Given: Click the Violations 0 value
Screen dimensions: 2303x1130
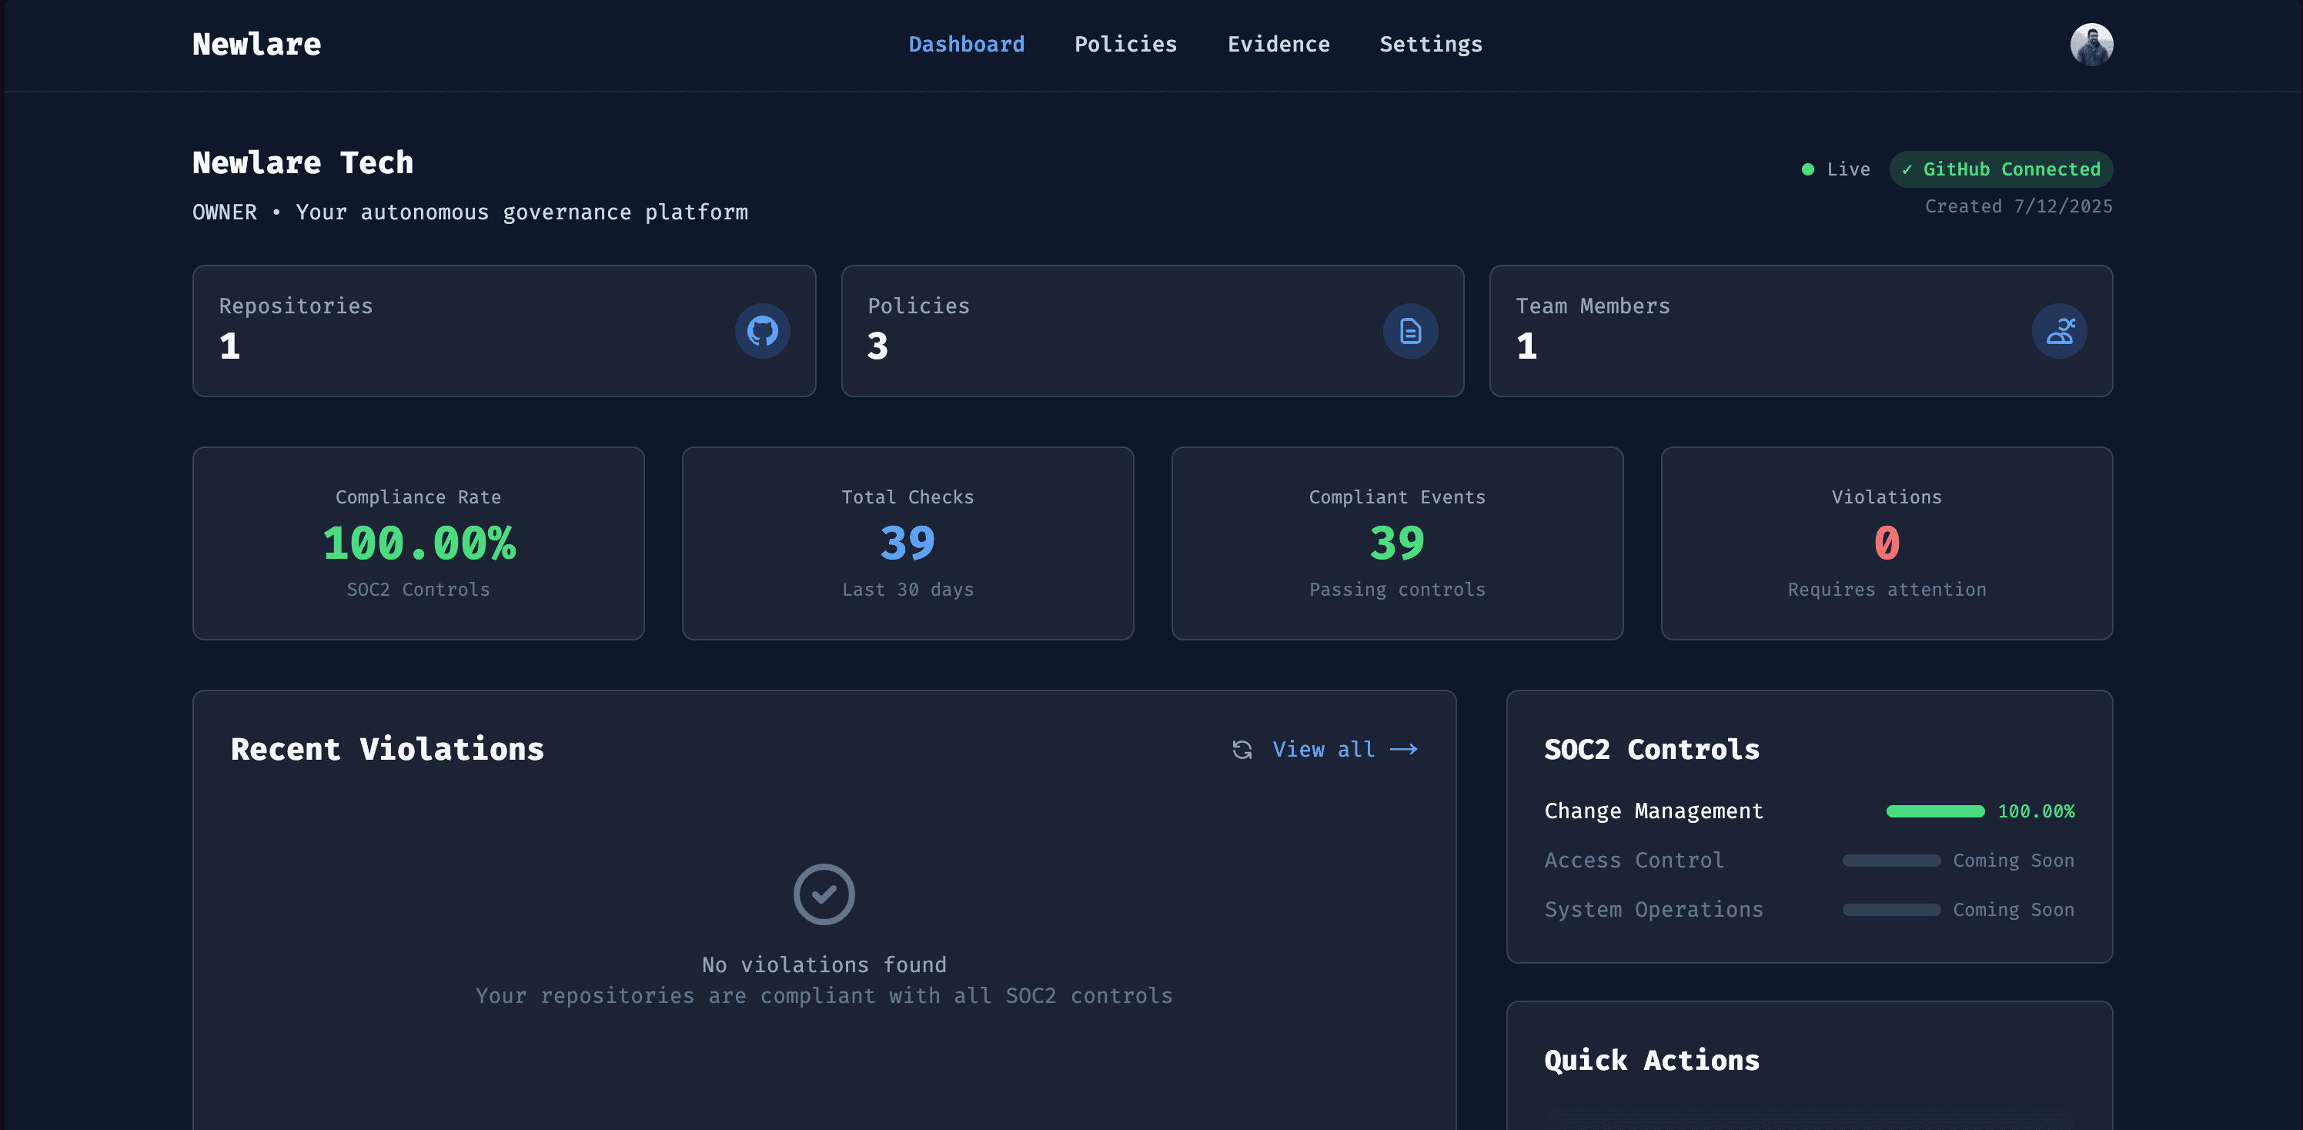Looking at the screenshot, I should [x=1887, y=543].
